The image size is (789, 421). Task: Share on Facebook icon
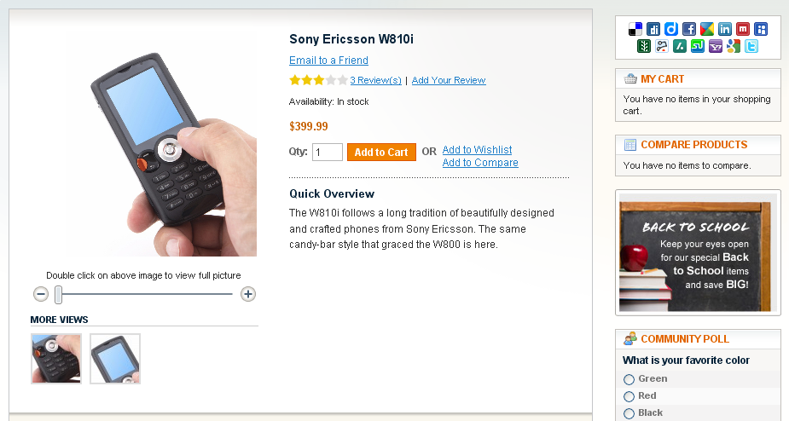coord(689,29)
